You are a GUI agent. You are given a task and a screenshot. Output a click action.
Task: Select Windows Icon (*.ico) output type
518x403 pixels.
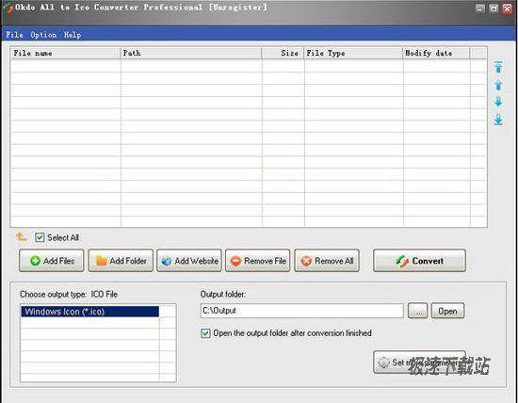point(89,312)
